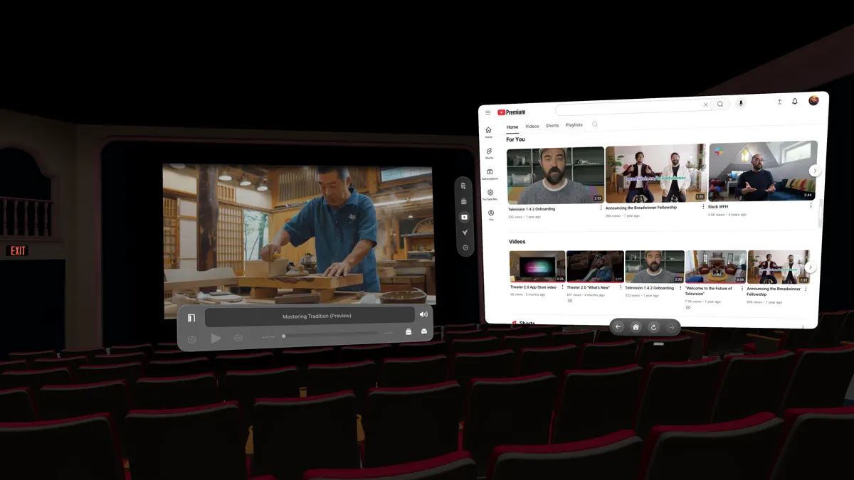Select the YouTube icon on the floating player panel

pos(464,217)
